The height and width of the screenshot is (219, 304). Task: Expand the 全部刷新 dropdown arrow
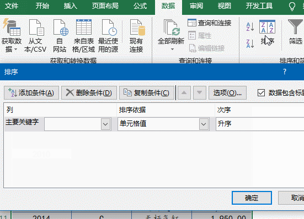[172, 50]
